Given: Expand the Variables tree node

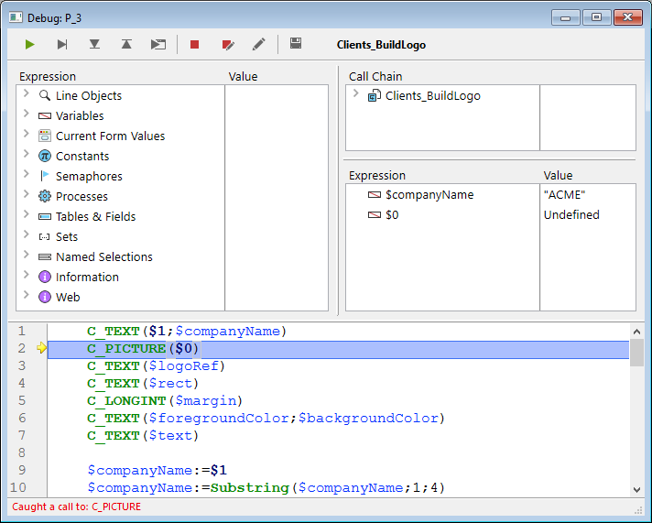Looking at the screenshot, I should pos(26,115).
